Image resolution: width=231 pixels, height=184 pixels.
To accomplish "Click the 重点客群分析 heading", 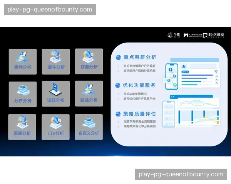I will (139, 57).
